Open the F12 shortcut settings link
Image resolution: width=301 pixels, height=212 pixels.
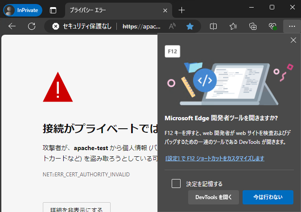215,158
